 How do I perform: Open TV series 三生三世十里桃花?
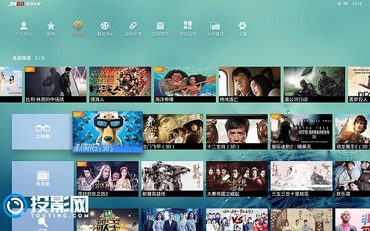pos(302,179)
